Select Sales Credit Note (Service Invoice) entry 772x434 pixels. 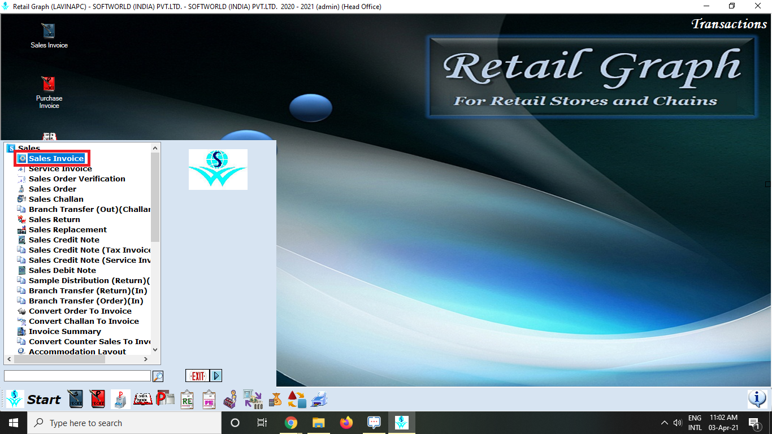[90, 260]
